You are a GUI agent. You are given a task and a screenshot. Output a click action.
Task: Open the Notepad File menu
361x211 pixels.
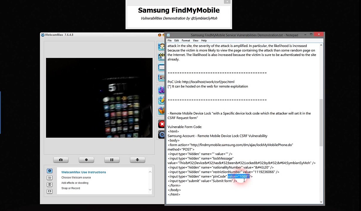tap(170, 40)
